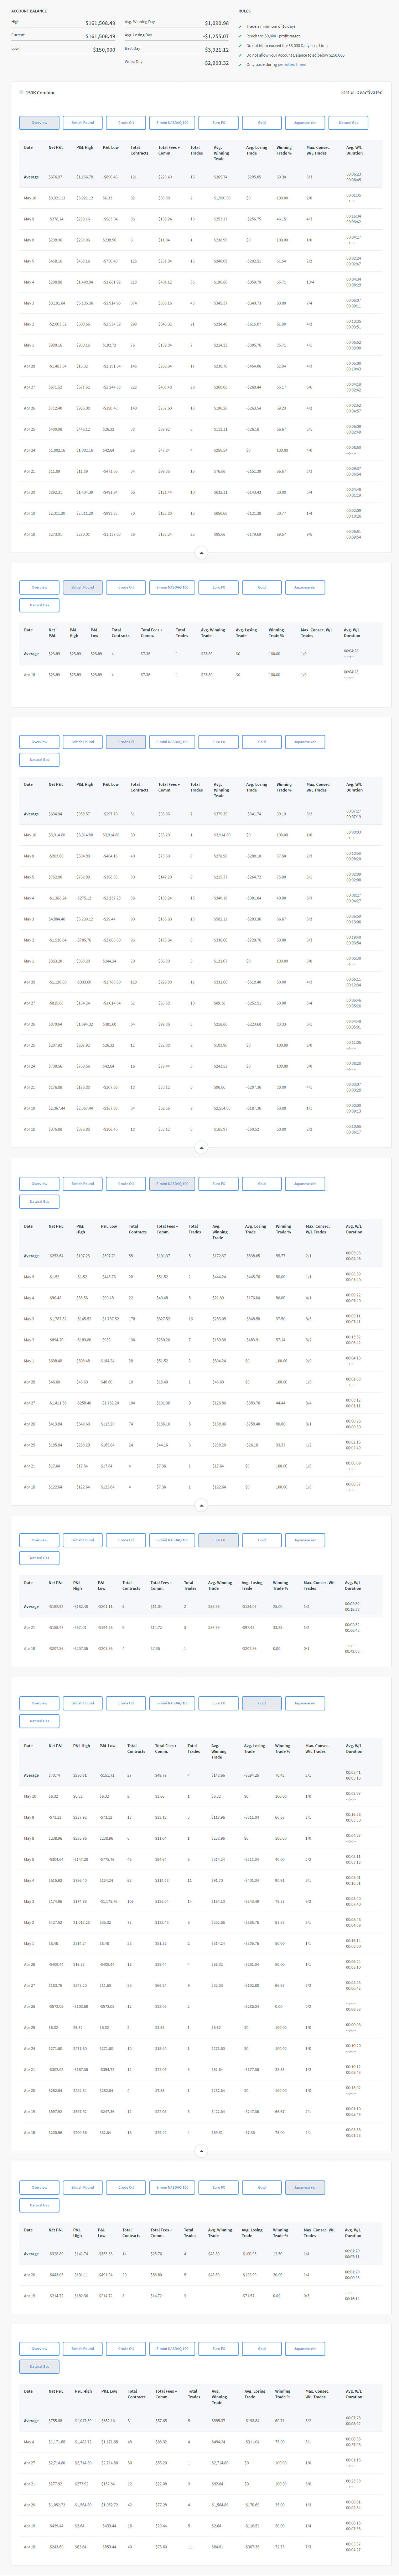Image resolution: width=399 pixels, height=2576 pixels.
Task: Collapse the E-mini NASDAQ 100 table with its up-arrow
Action: click(x=201, y=1505)
